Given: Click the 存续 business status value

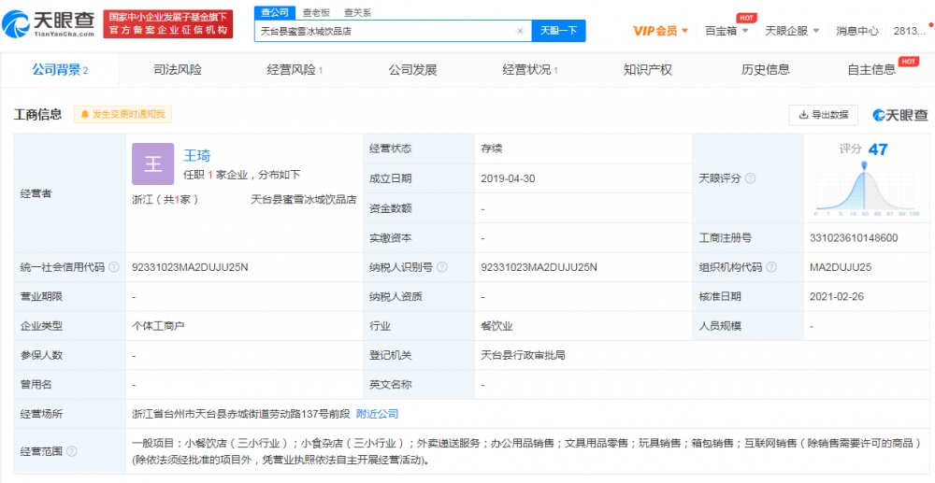Looking at the screenshot, I should [x=492, y=149].
